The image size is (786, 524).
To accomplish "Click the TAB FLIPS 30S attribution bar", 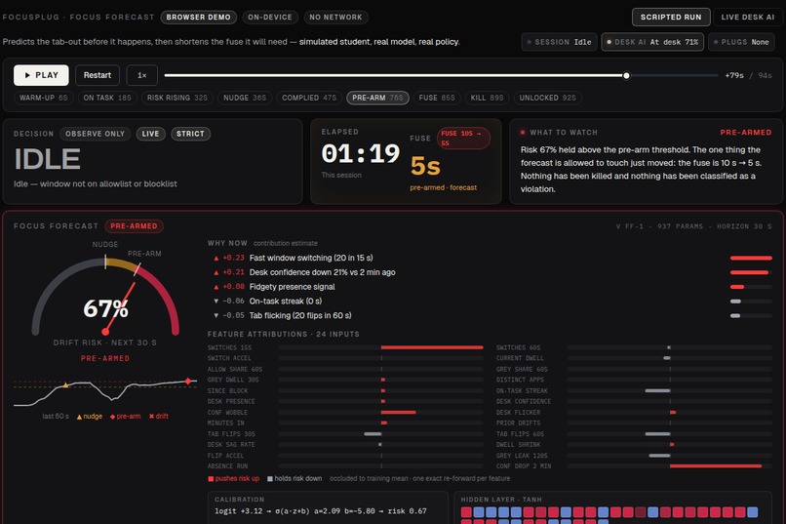I will [381, 434].
